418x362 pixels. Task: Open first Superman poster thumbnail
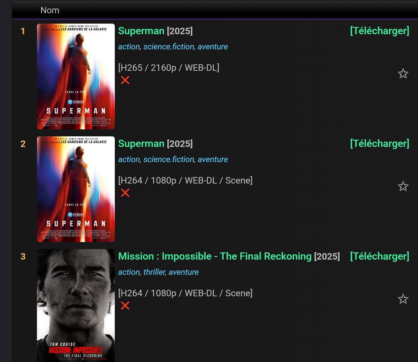coord(76,76)
